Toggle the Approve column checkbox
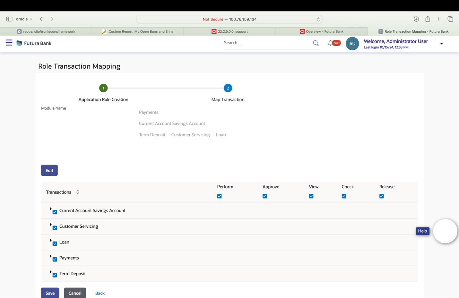This screenshot has height=298, width=459. [x=265, y=196]
